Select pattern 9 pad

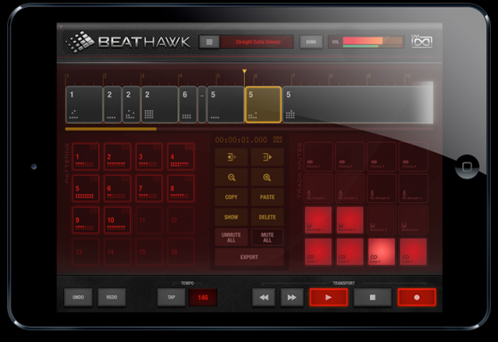[85, 220]
